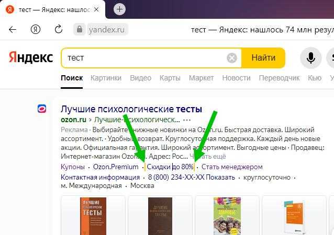Open a new tab with the plus button
334x235 pixels.
[x=119, y=9]
